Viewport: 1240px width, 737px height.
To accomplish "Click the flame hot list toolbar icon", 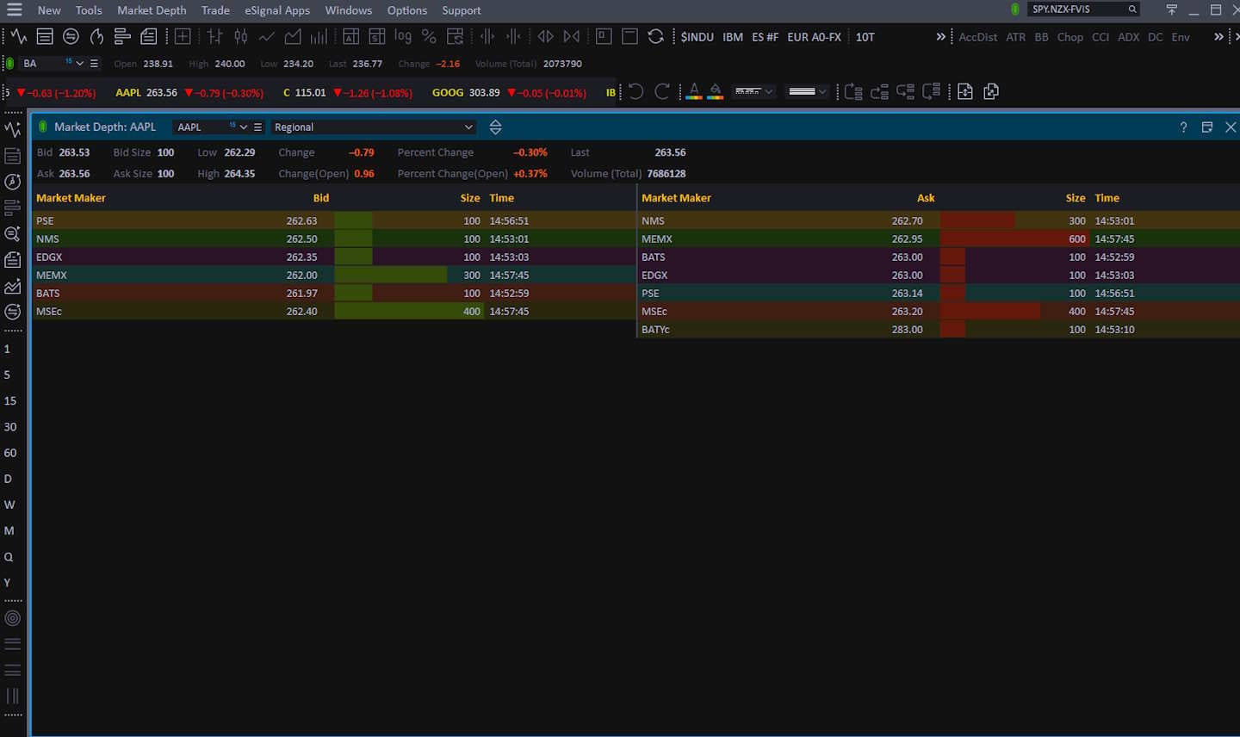I will click(x=96, y=37).
